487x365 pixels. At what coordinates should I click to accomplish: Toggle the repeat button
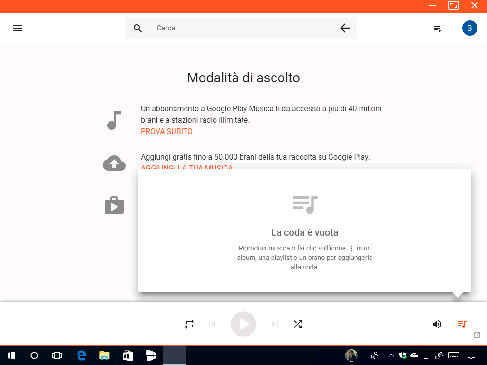pos(189,324)
